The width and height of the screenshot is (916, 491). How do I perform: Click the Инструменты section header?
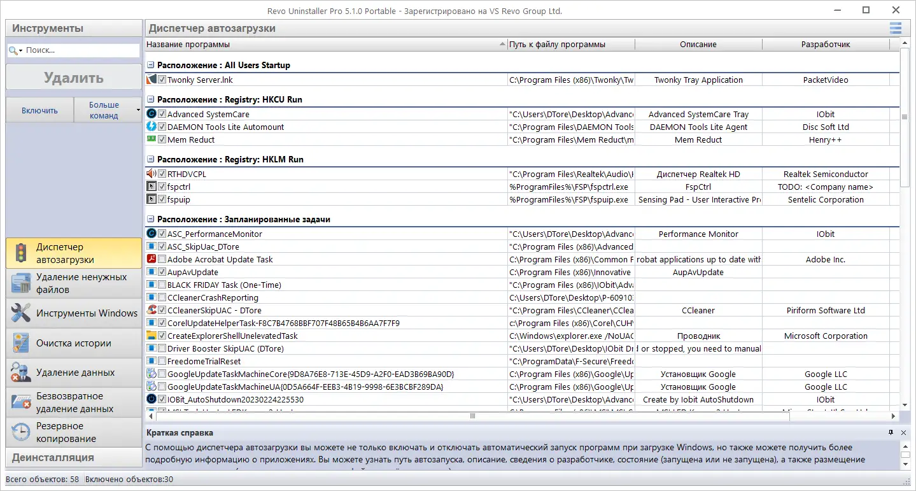coord(74,28)
